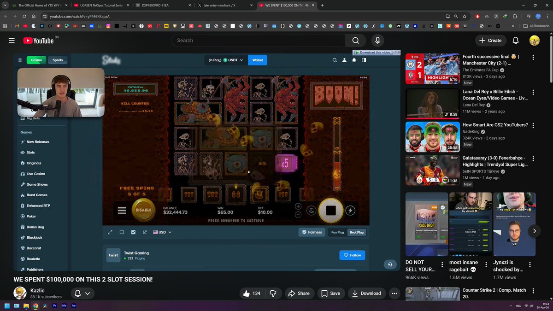Screen dimensions: 553x311
Task: Open options for Lana Del Rey video
Action: tap(533, 93)
